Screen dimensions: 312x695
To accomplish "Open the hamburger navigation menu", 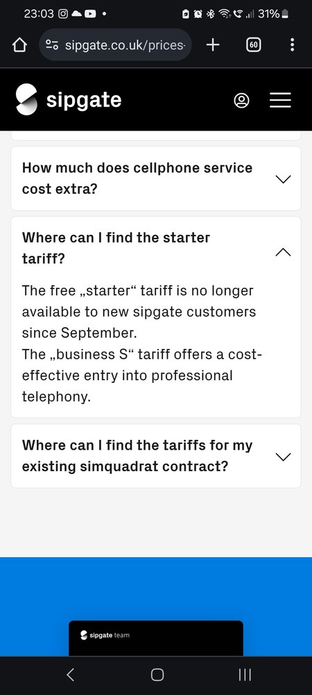I will click(280, 100).
